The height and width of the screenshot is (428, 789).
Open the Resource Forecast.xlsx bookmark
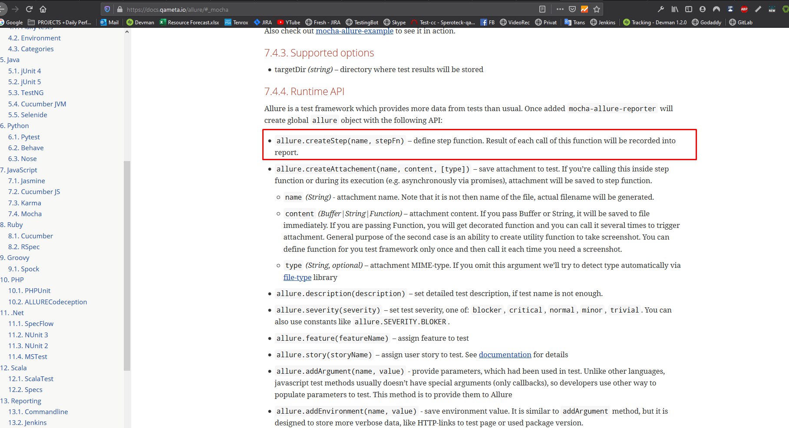click(x=189, y=22)
